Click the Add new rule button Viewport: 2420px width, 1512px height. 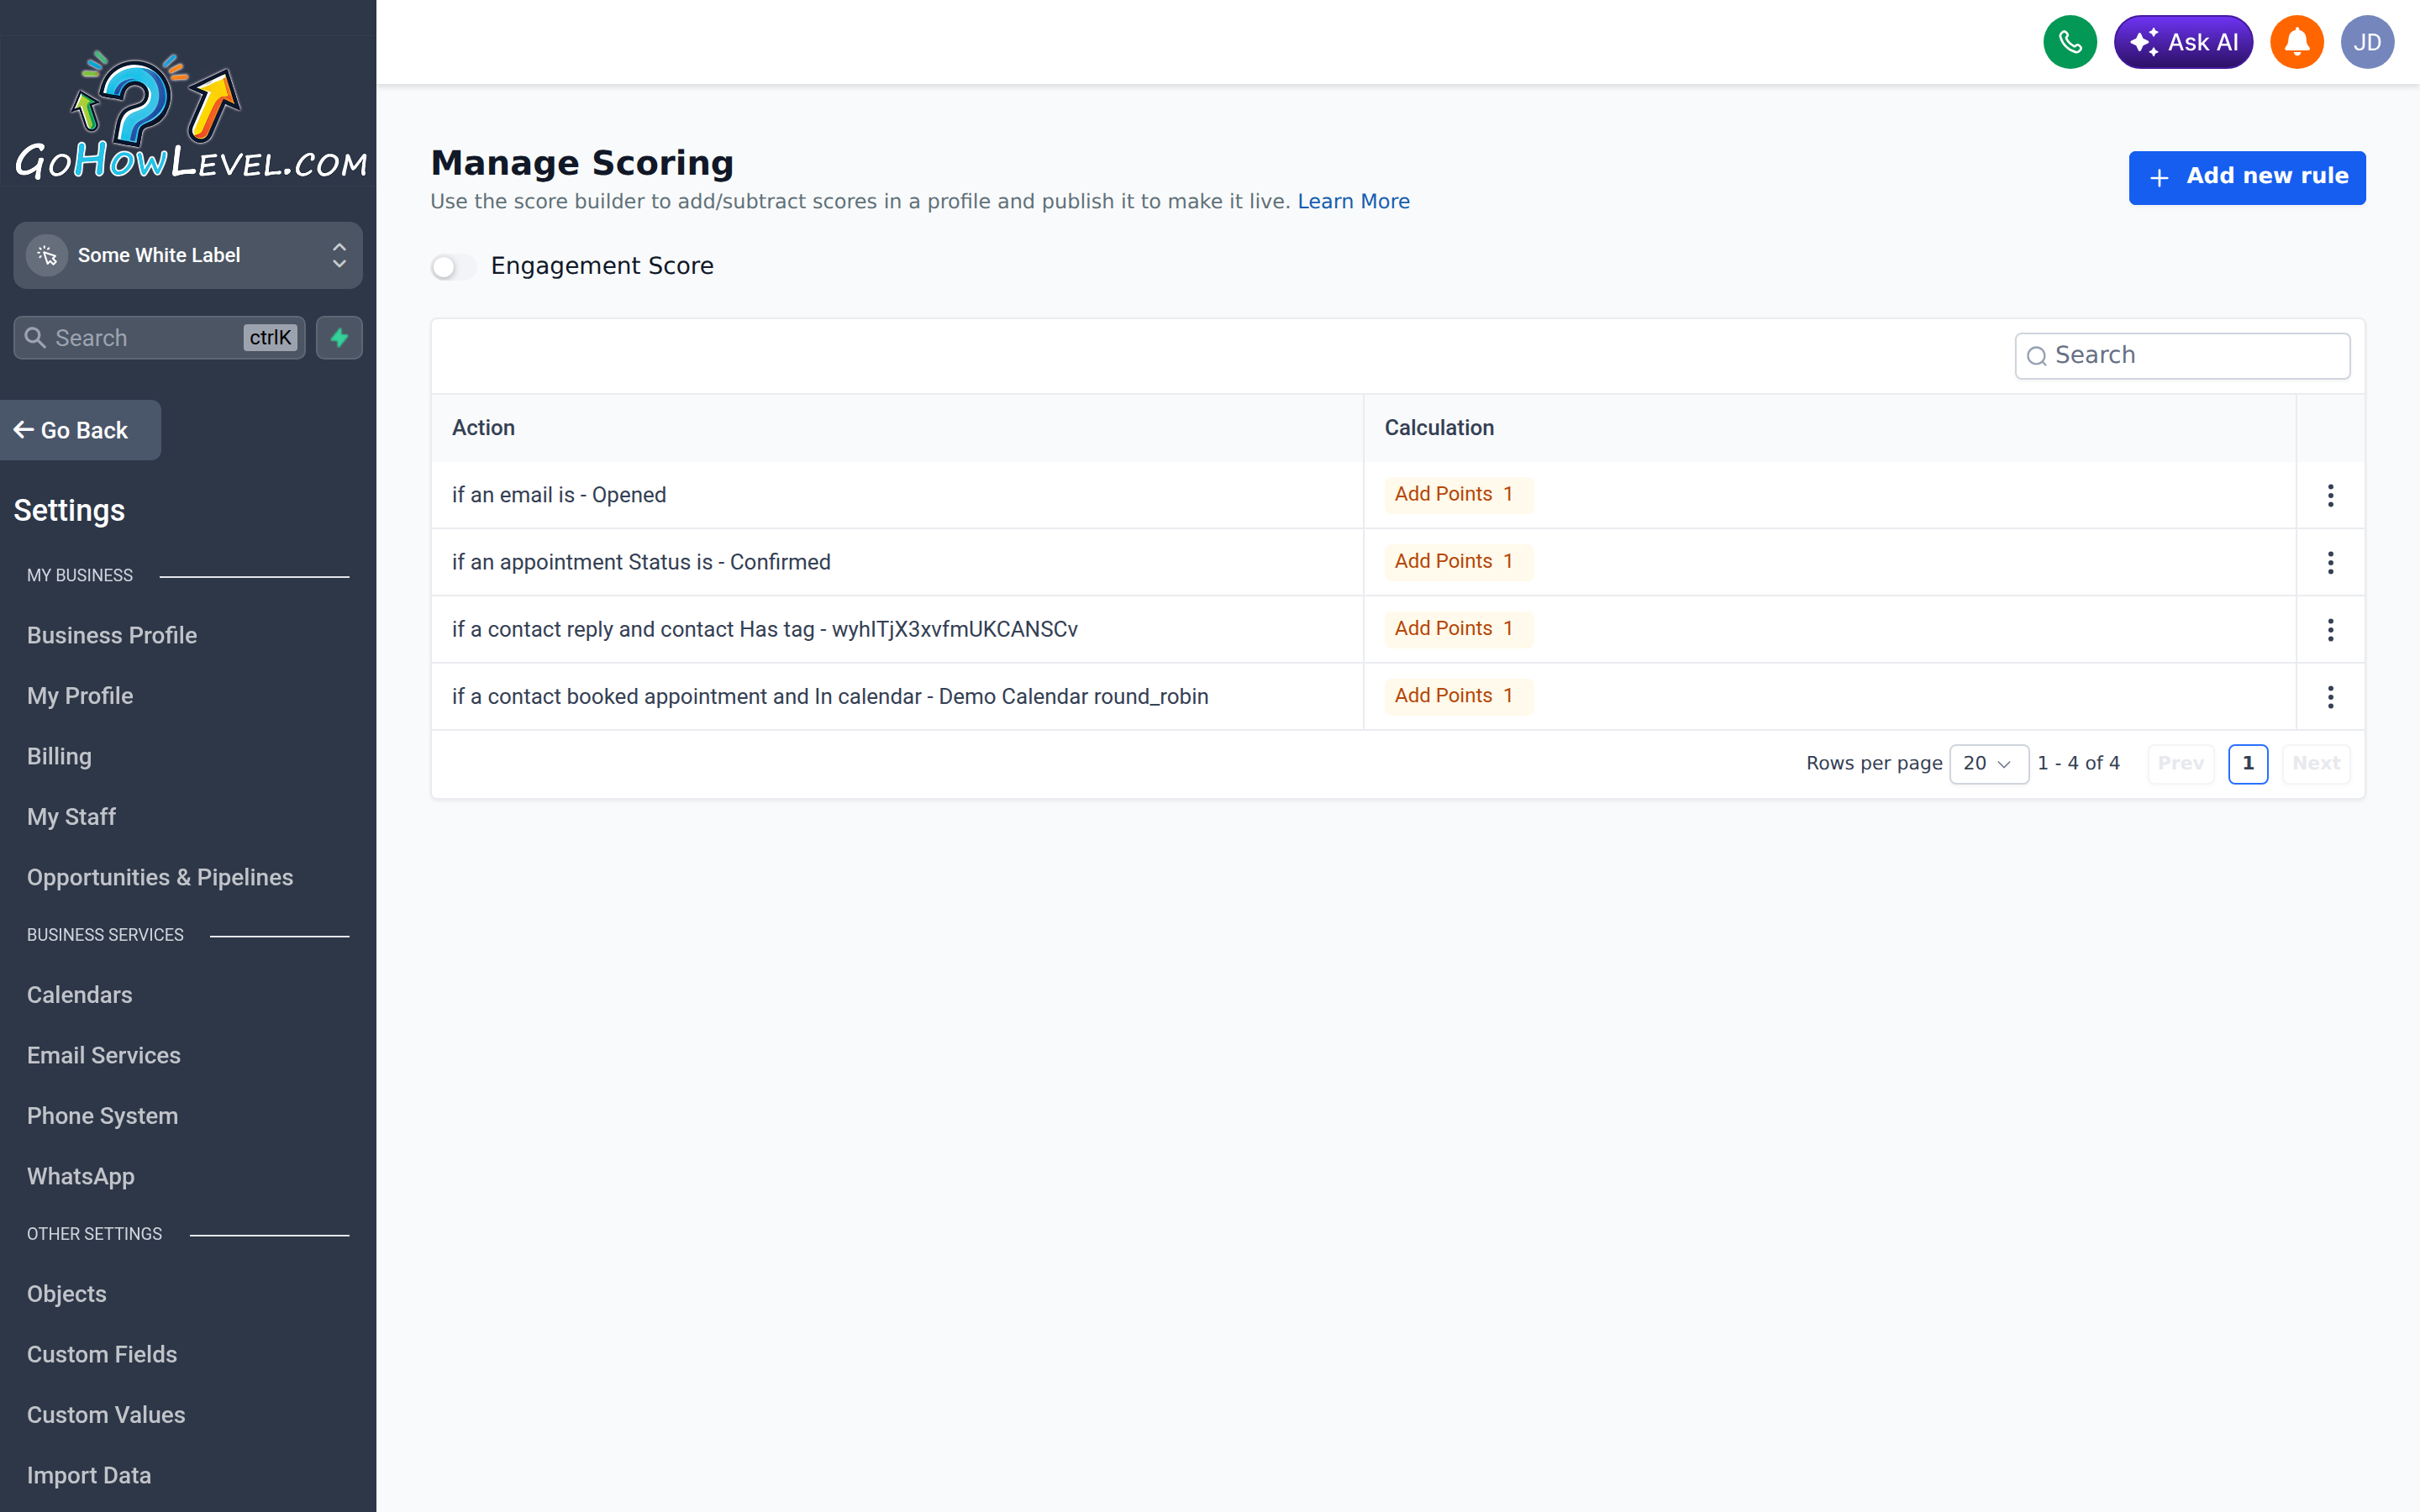click(2246, 177)
